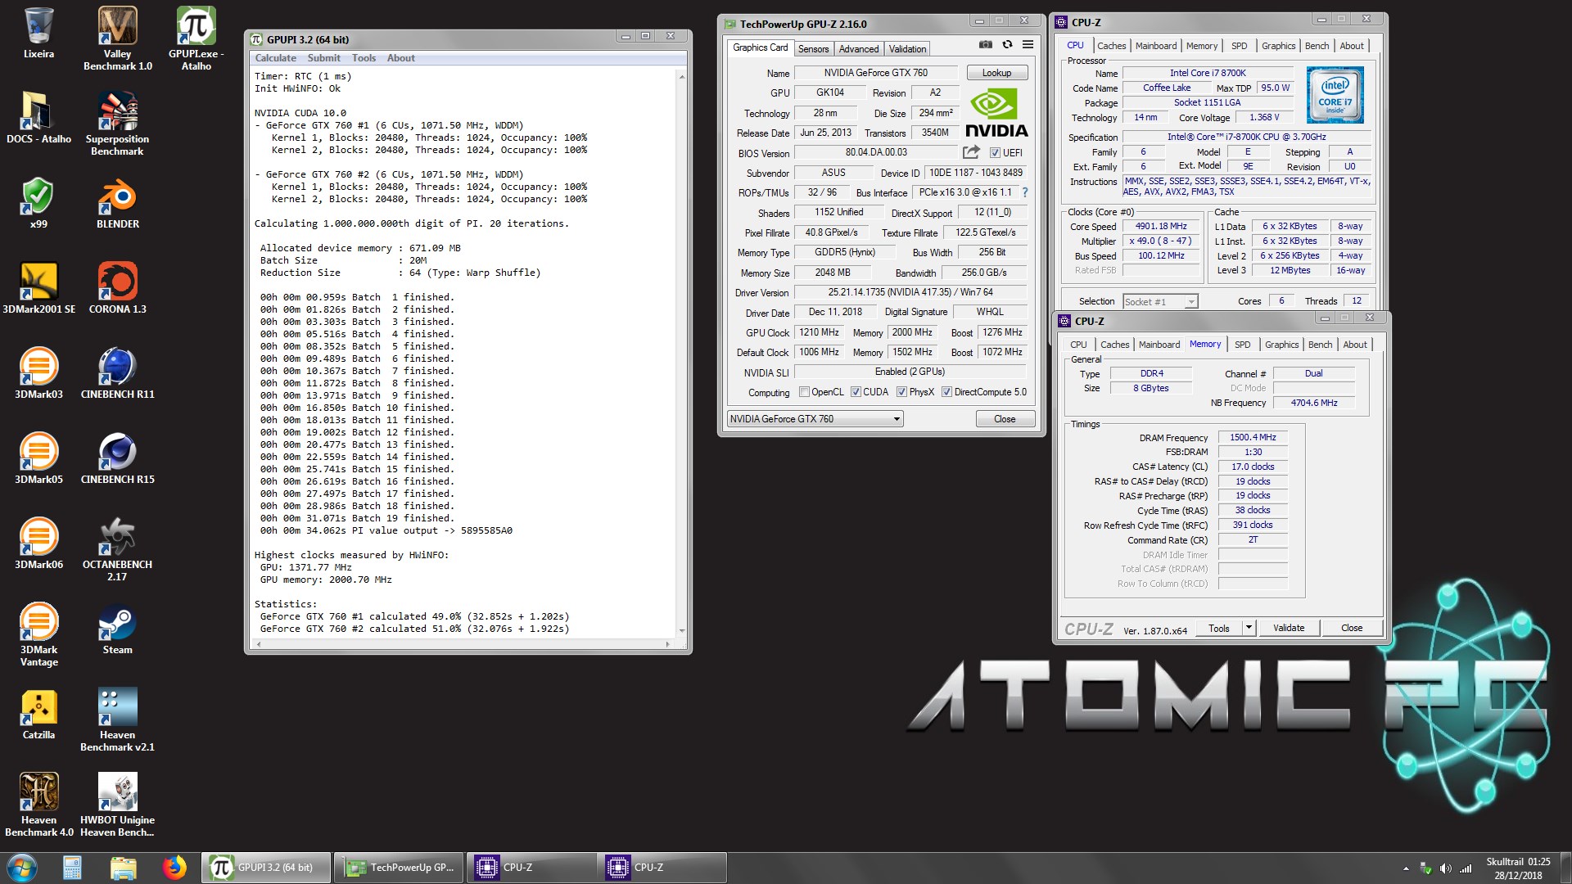This screenshot has height=884, width=1572.
Task: Switch to Validation tab in GPU-Z
Action: coord(907,49)
